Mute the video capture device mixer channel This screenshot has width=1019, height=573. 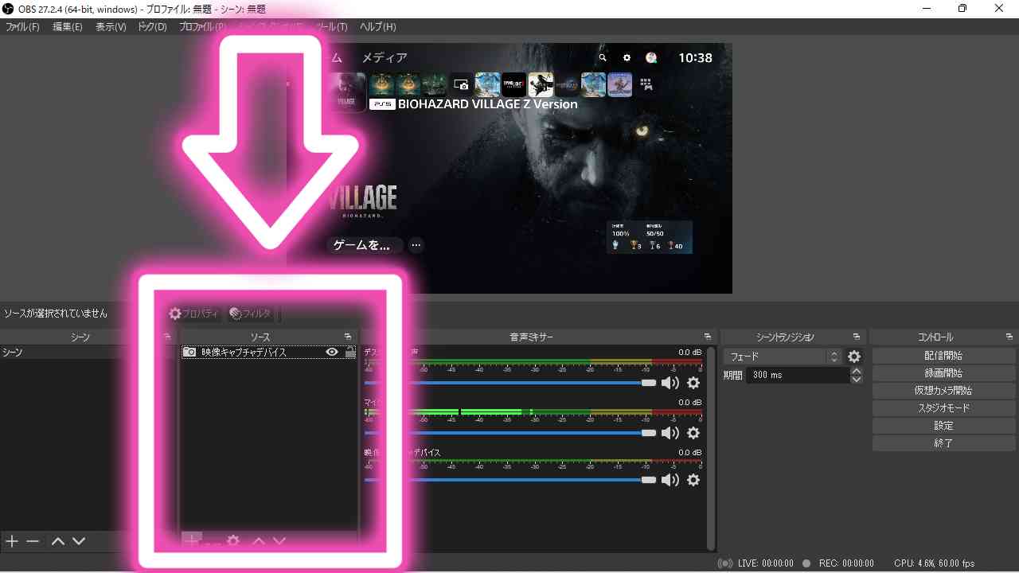(x=670, y=480)
